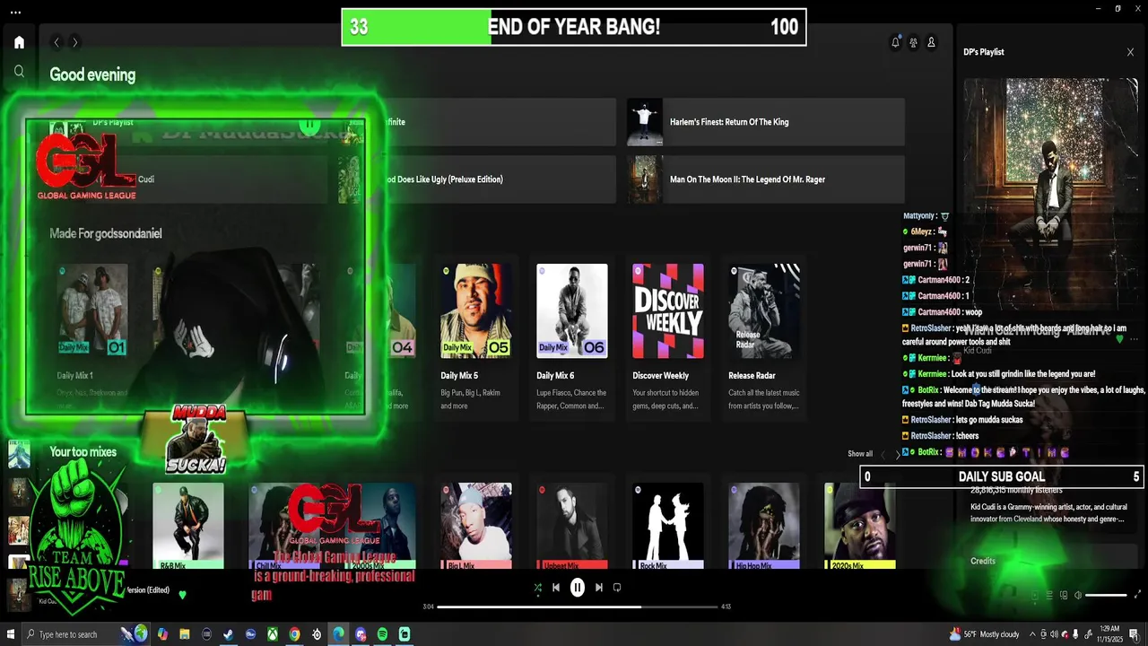The image size is (1148, 646).
Task: Open system volume from the tray speaker
Action: point(1054,634)
